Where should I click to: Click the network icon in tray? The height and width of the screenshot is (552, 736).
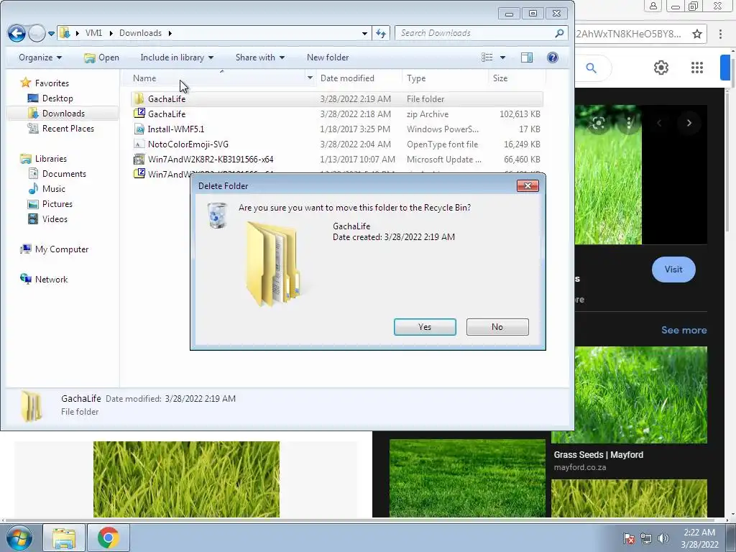pos(646,538)
